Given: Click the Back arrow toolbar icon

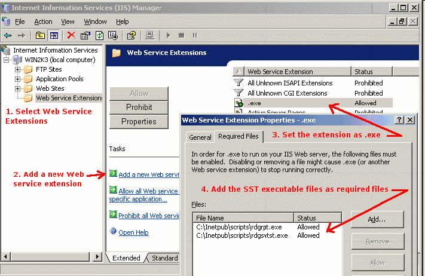Looking at the screenshot, I should click(x=8, y=35).
